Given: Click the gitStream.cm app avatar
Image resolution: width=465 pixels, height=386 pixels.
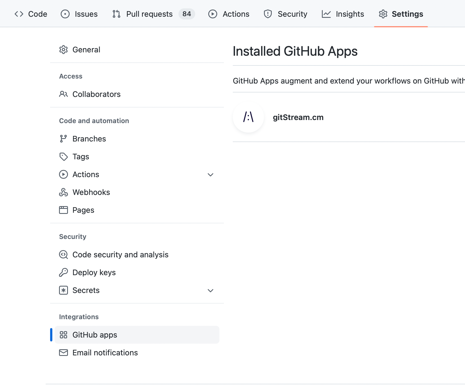Looking at the screenshot, I should [248, 117].
